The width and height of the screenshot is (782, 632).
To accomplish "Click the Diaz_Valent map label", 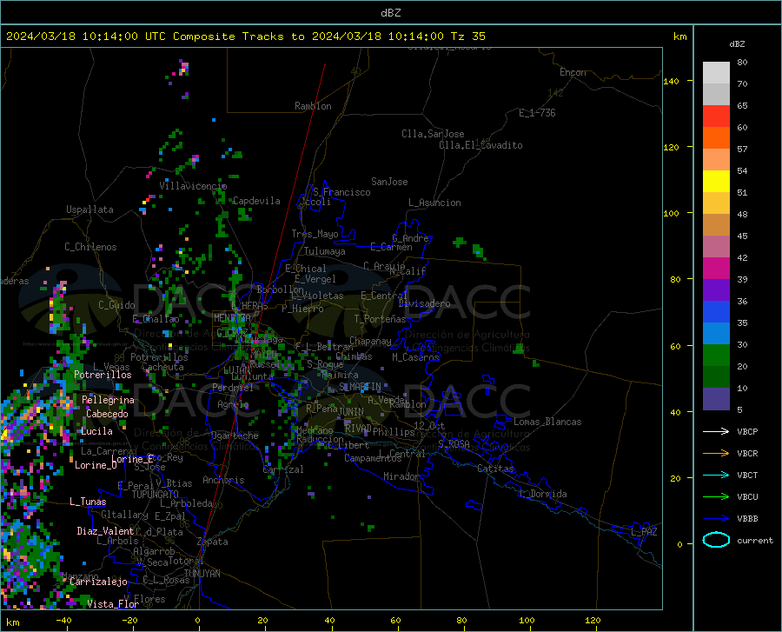I will coord(105,531).
